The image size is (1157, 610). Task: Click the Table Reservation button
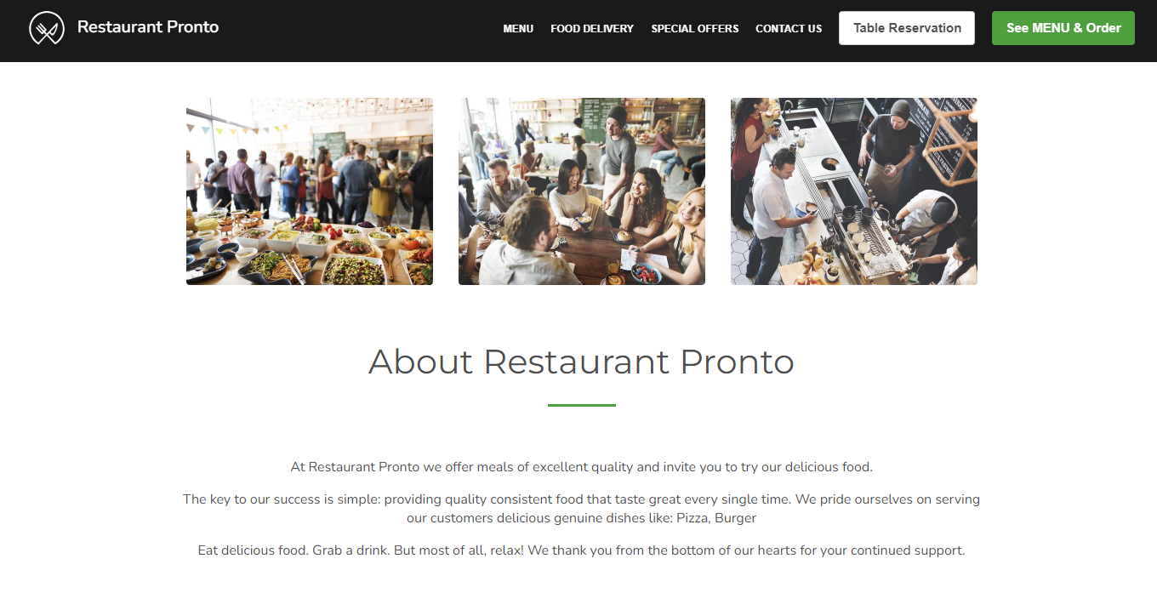pyautogui.click(x=907, y=28)
